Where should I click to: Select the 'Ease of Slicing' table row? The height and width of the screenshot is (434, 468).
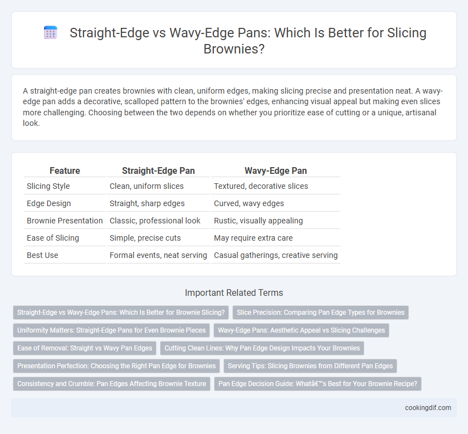pos(182,238)
